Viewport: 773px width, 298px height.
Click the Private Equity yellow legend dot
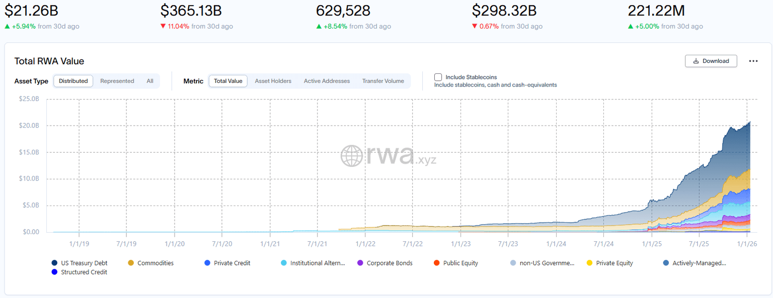point(590,263)
